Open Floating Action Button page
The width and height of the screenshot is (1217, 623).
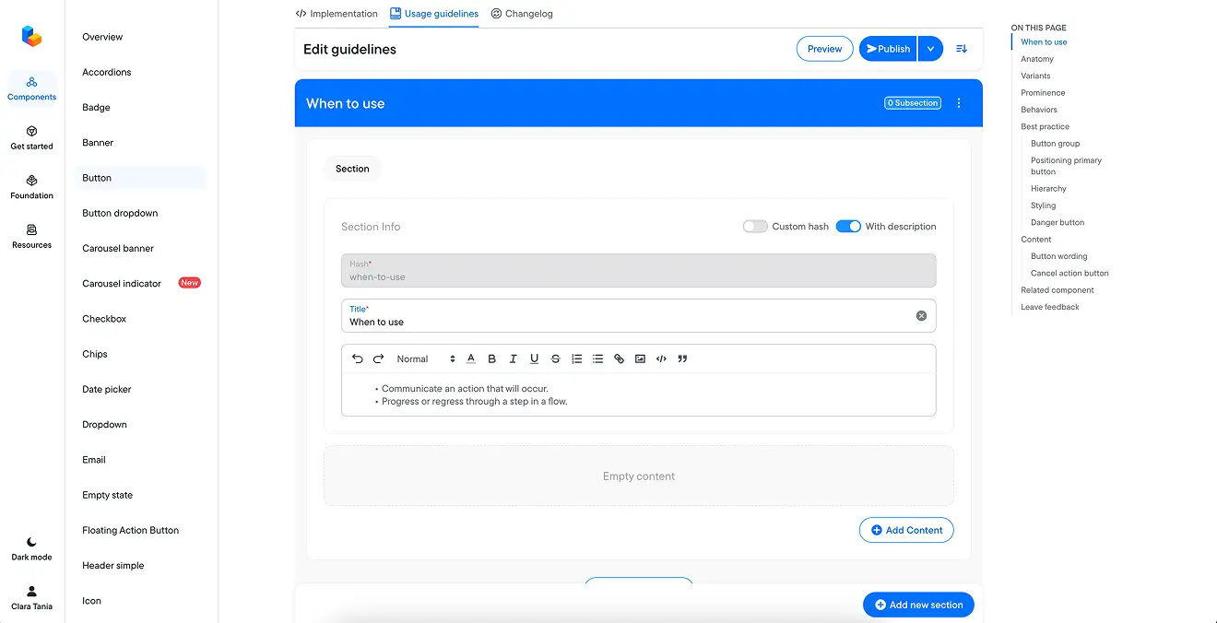tap(131, 531)
